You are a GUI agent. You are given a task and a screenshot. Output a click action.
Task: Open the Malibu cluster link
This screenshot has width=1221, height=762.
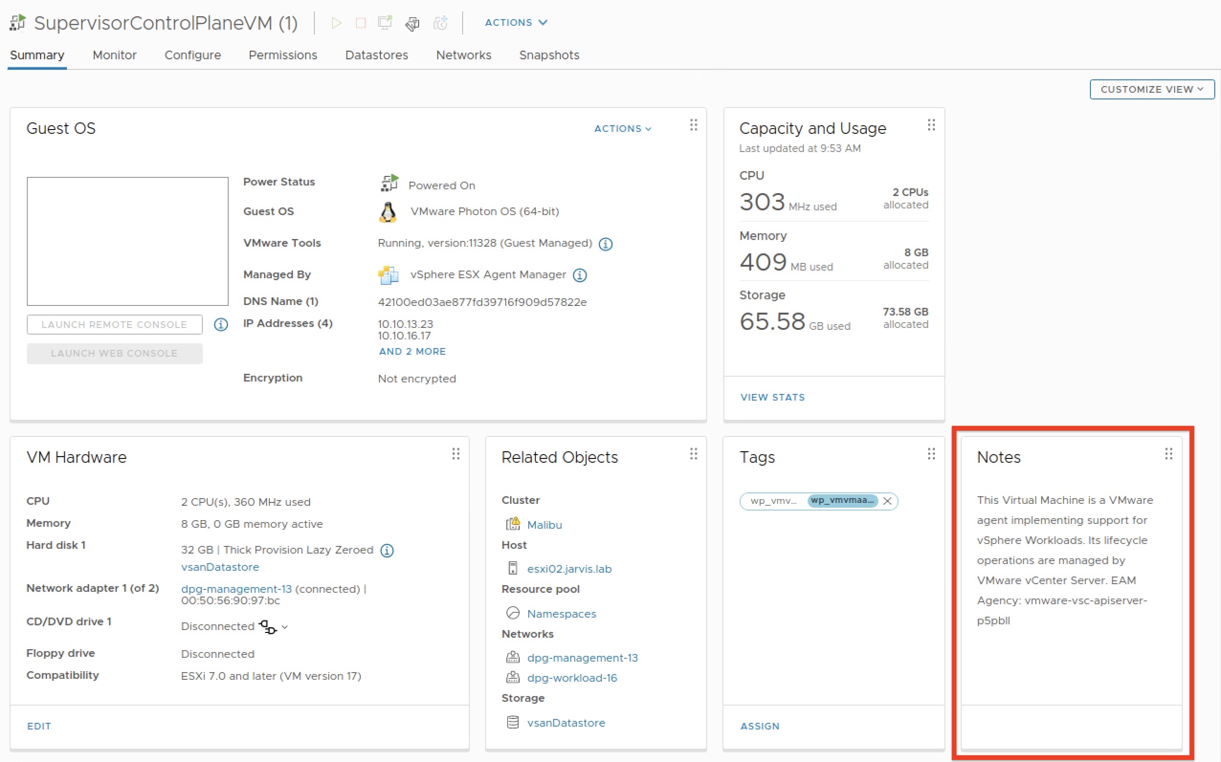tap(544, 524)
